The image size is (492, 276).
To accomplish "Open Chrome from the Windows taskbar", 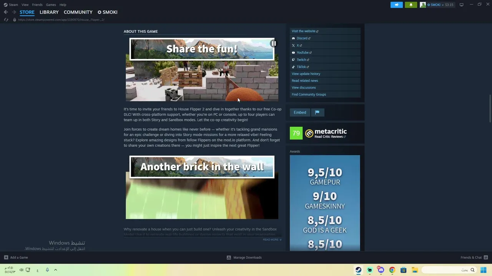I will click(x=392, y=270).
